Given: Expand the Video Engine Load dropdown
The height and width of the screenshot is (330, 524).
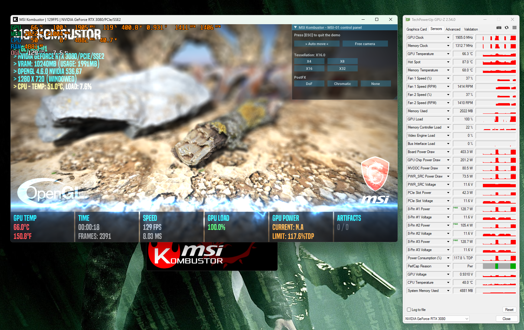Looking at the screenshot, I should pyautogui.click(x=448, y=136).
